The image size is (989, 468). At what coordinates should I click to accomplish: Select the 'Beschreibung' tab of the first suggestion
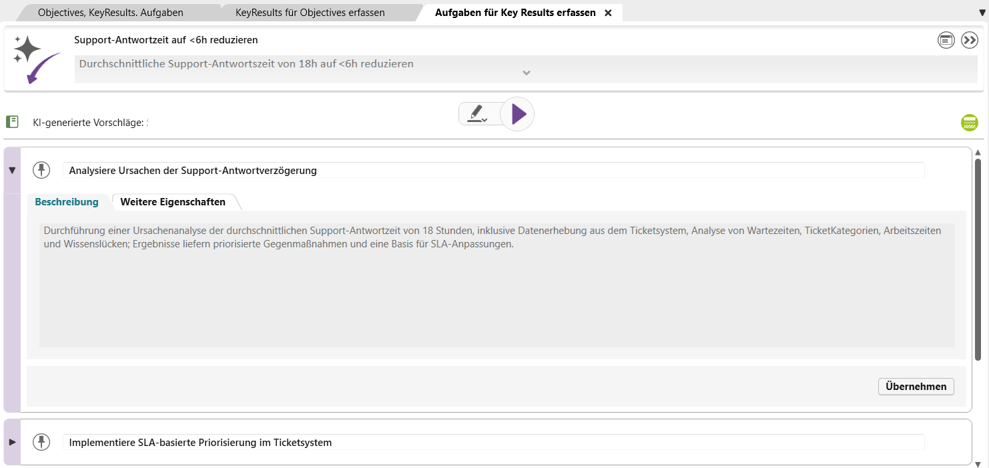coord(67,202)
